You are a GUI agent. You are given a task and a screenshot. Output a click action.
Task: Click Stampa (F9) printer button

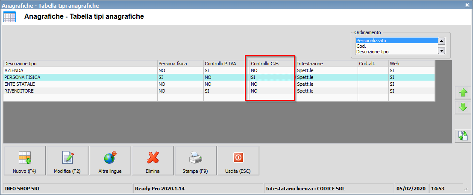(x=195, y=160)
